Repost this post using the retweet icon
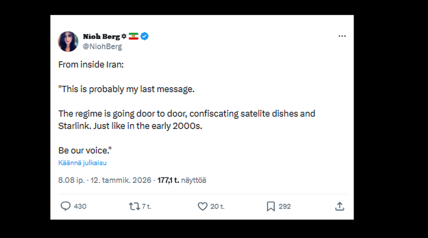 coord(134,206)
